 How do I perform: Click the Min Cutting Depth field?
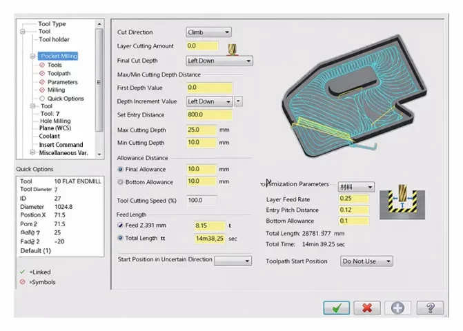201,143
